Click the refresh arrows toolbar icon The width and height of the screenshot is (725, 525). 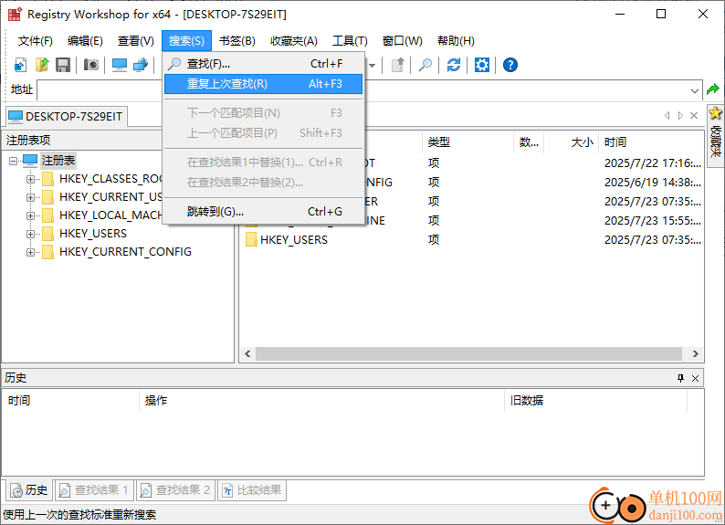(x=454, y=65)
